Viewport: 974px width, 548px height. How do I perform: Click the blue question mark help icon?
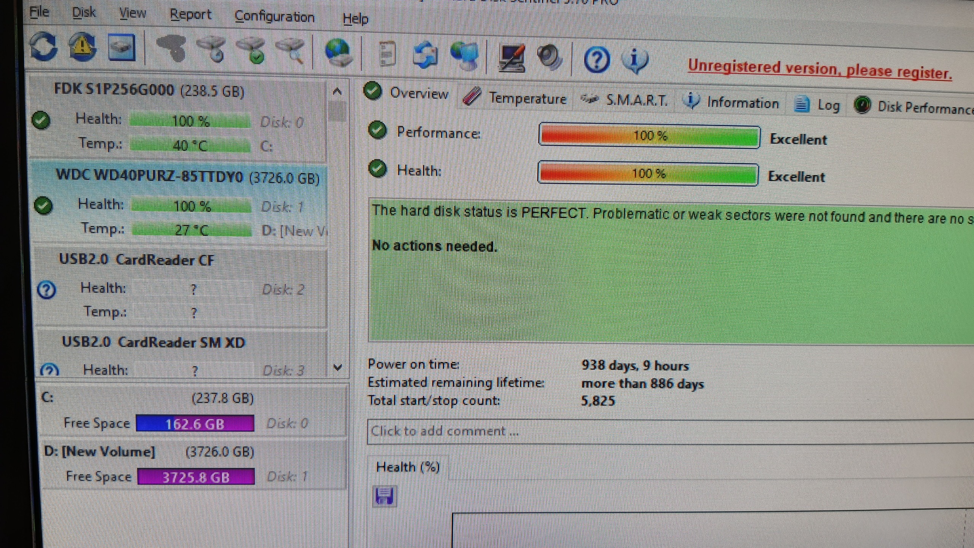[x=596, y=59]
